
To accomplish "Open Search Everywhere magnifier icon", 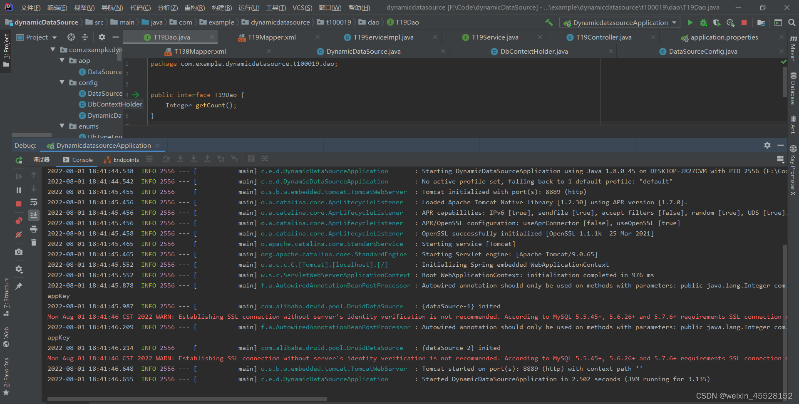I will [x=792, y=22].
